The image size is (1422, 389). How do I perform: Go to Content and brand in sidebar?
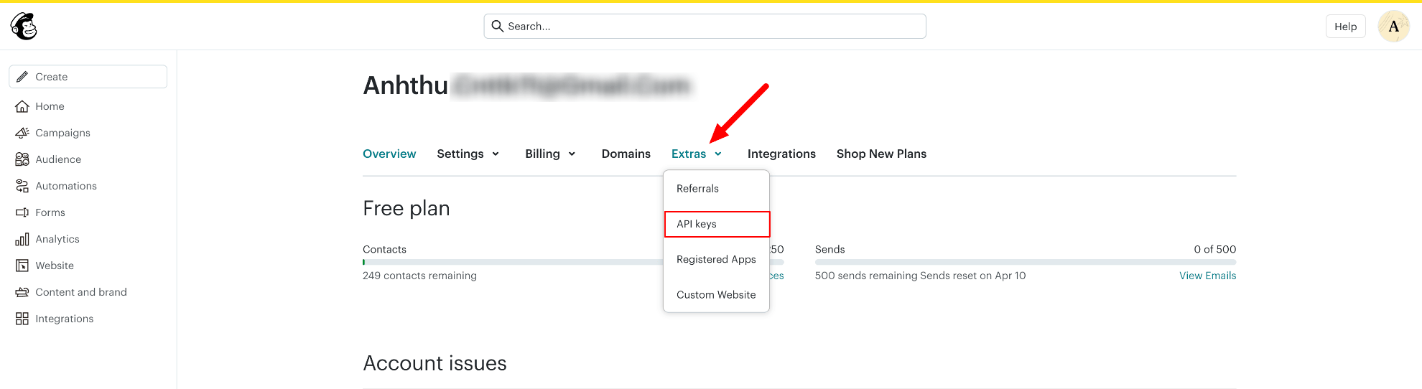(81, 292)
